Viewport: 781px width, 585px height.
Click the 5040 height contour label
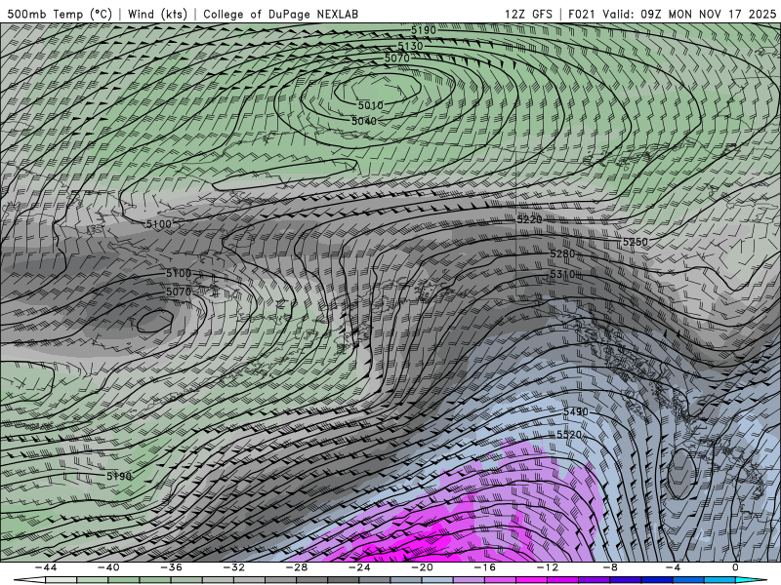tap(364, 121)
